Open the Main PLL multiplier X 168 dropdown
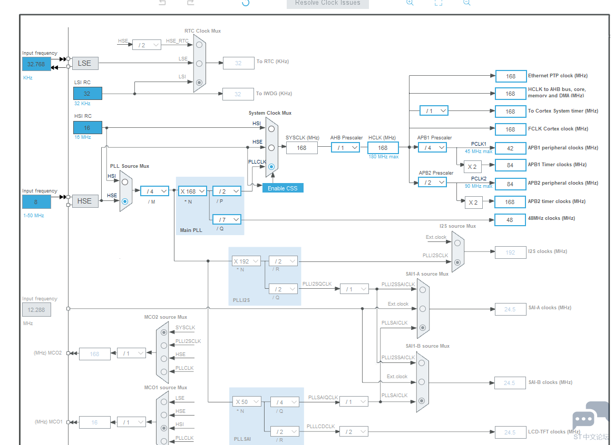 pos(192,191)
